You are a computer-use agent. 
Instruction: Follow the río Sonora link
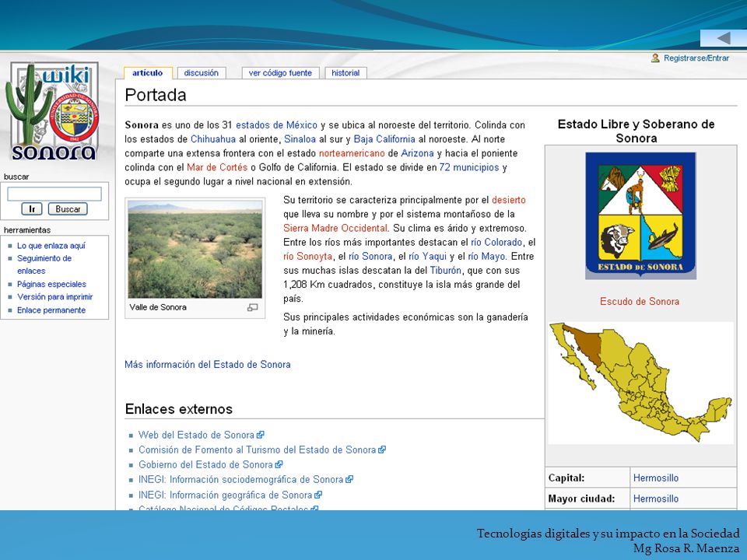[370, 256]
